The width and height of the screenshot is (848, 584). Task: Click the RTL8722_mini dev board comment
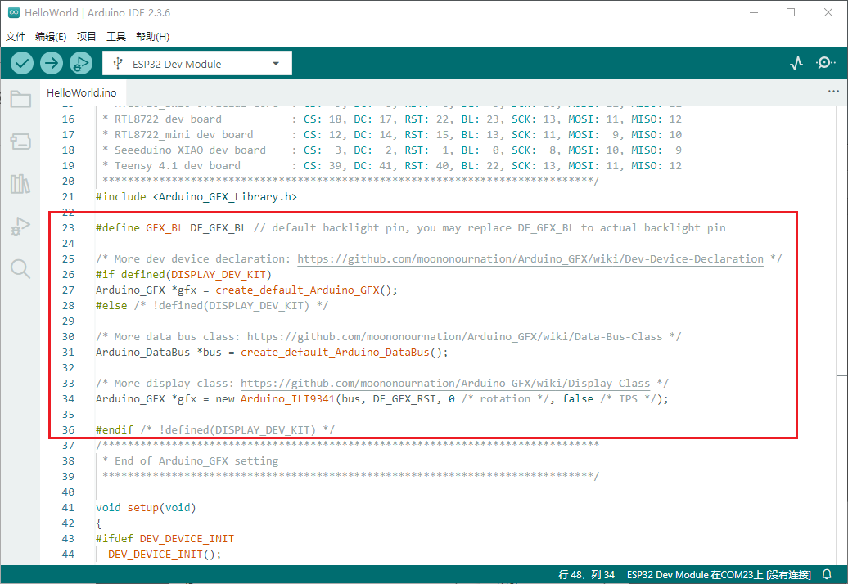(183, 134)
